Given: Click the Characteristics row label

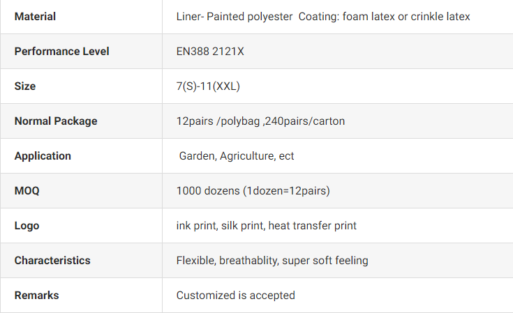Looking at the screenshot, I should click(x=52, y=261).
